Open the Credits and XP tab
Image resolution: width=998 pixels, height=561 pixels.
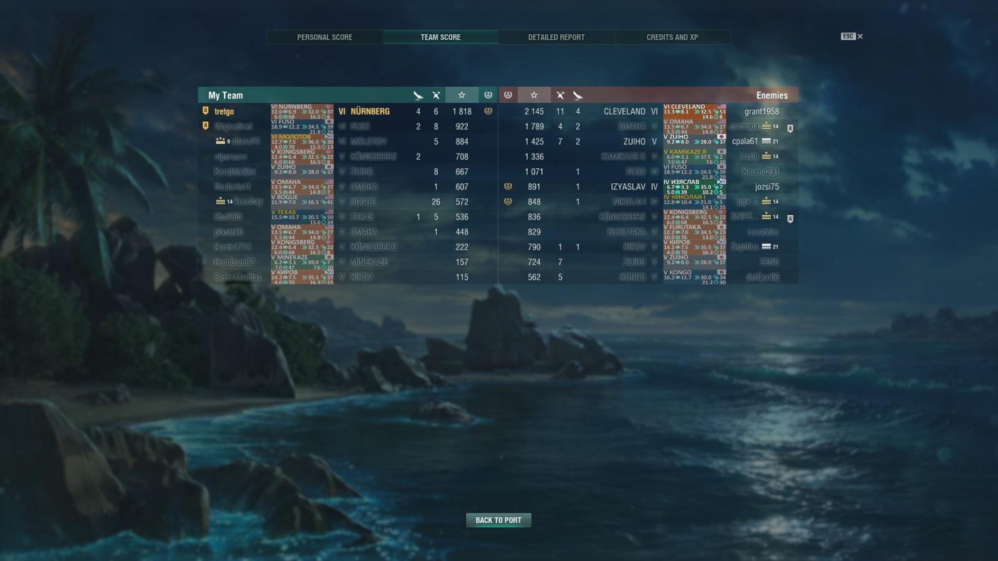(672, 37)
